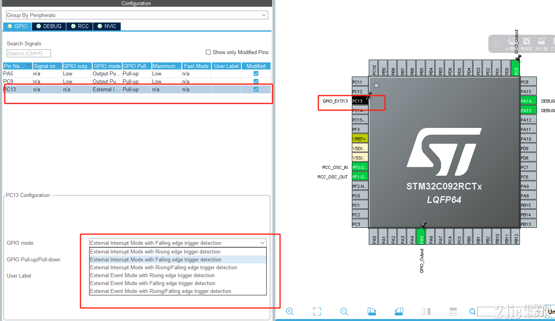This screenshot has width=555, height=321.
Task: Click the PC11 pin on the chip
Action: pyautogui.click(x=360, y=82)
